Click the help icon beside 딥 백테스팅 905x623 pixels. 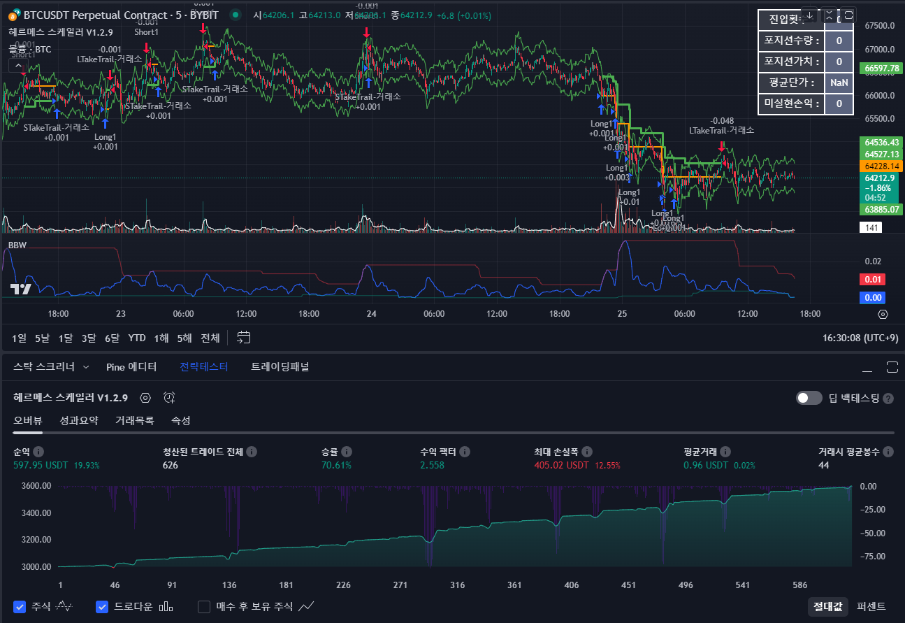[888, 399]
